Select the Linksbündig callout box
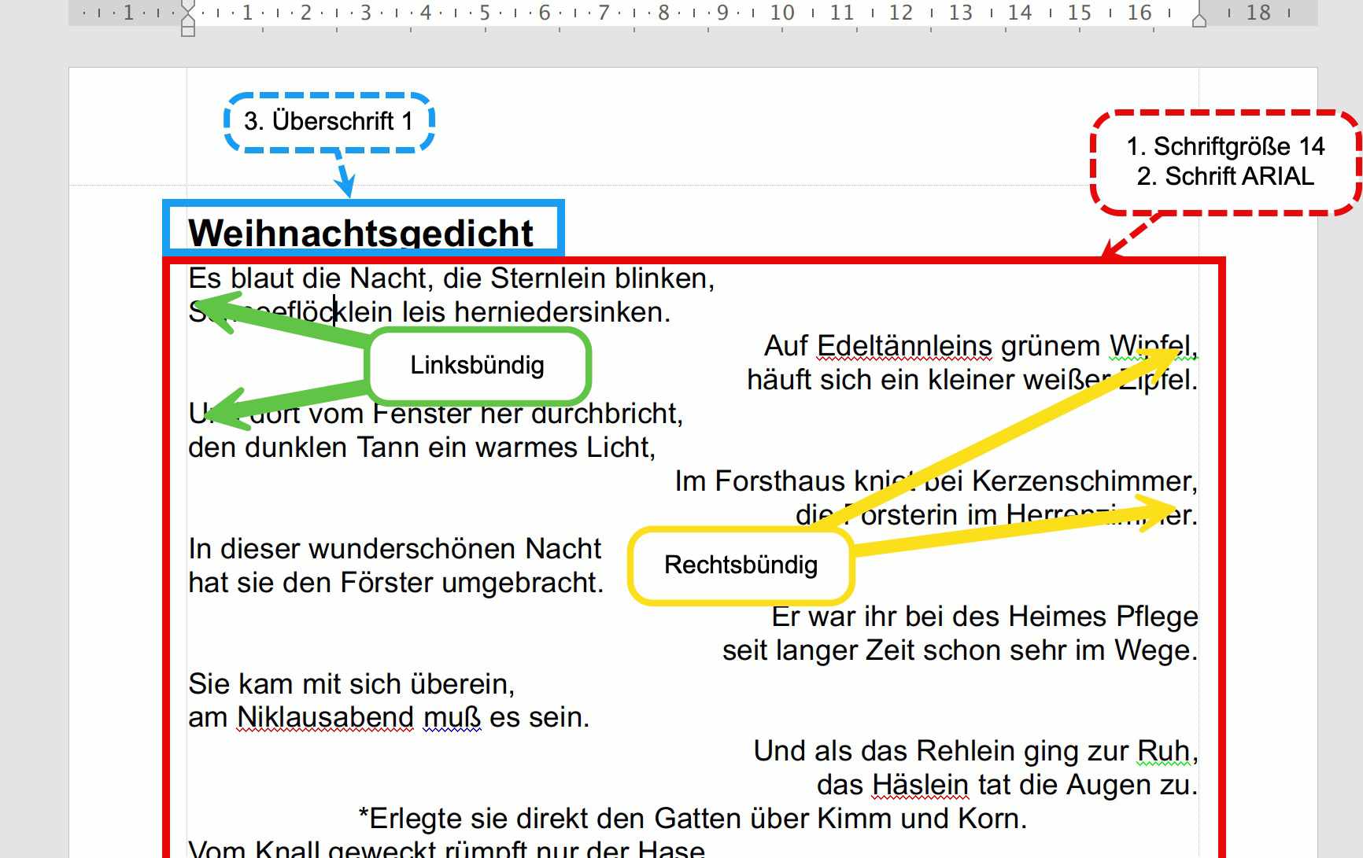The height and width of the screenshot is (858, 1363). point(478,365)
